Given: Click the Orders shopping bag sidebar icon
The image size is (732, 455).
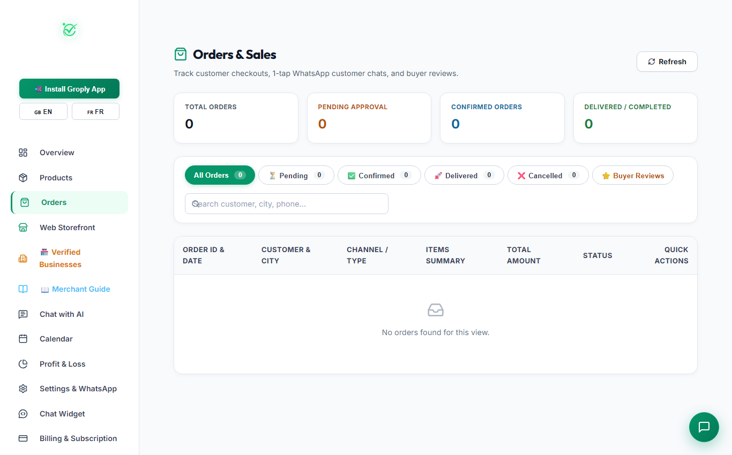Looking at the screenshot, I should [25, 202].
